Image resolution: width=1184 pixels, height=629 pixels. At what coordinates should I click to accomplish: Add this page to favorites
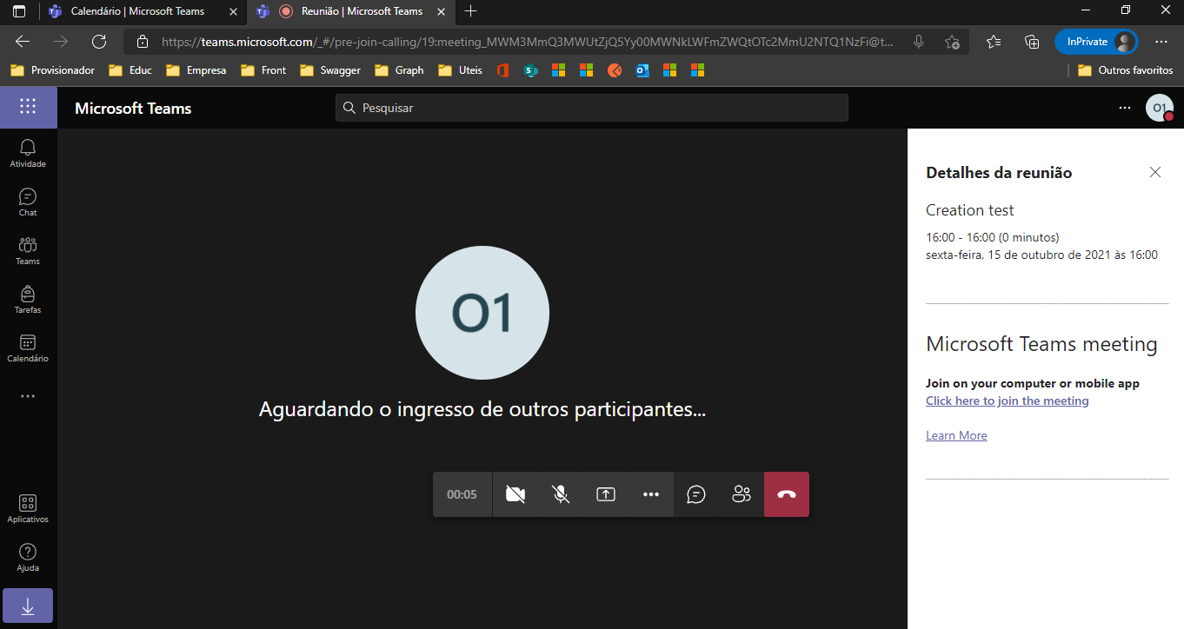point(952,42)
